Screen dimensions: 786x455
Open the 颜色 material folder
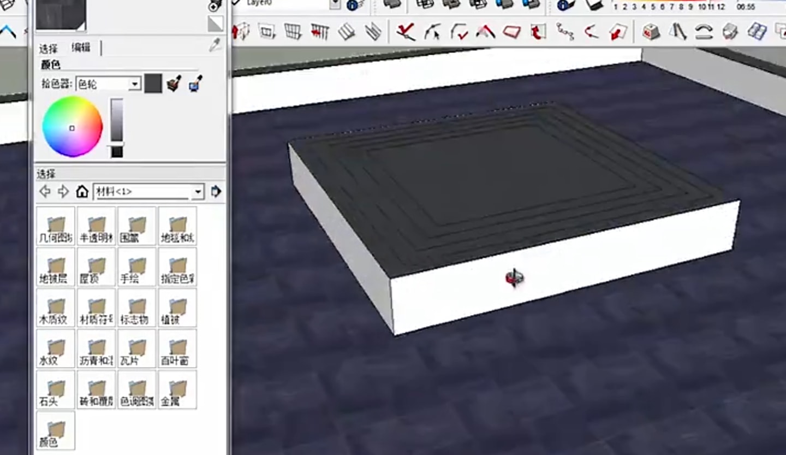(x=56, y=430)
